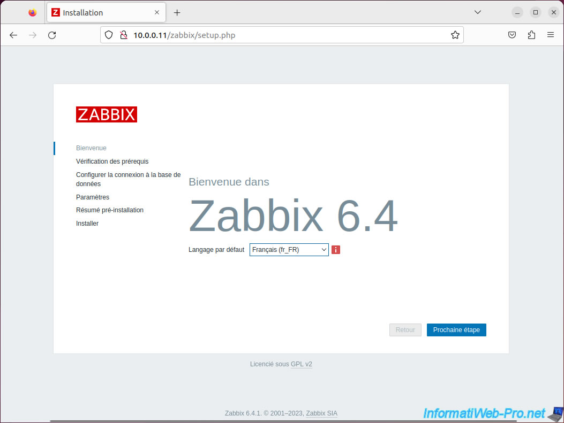Select the Configurer la connexion à la base de données step

point(128,179)
